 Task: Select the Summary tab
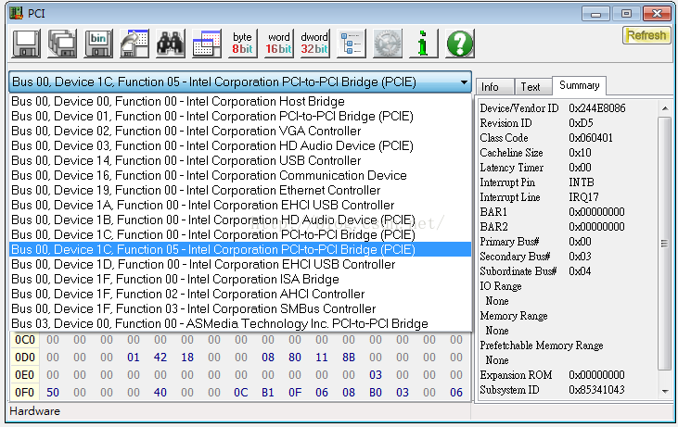click(579, 85)
